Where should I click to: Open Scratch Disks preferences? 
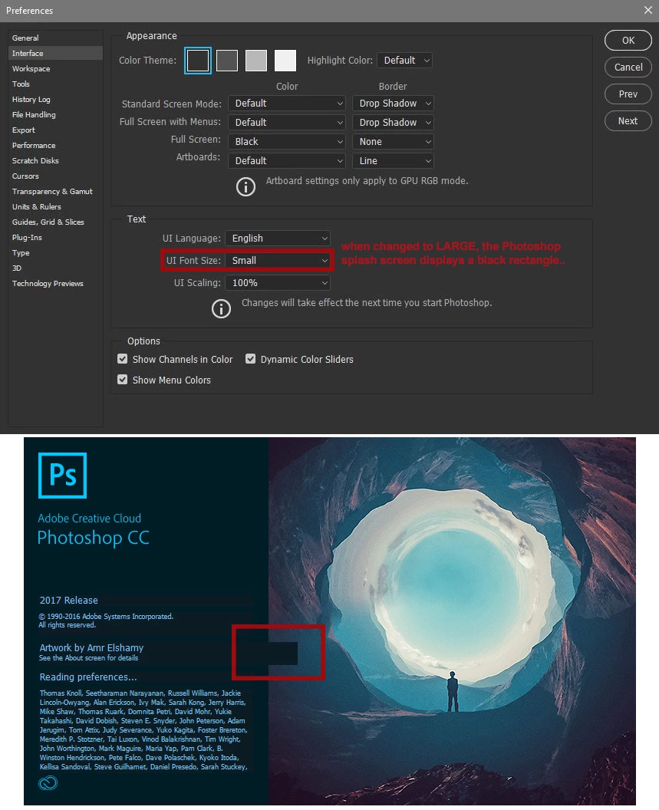55,160
